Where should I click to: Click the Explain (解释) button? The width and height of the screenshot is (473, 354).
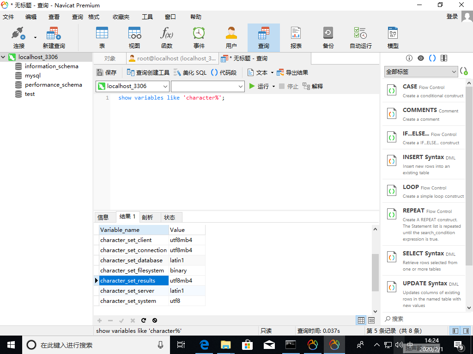313,86
